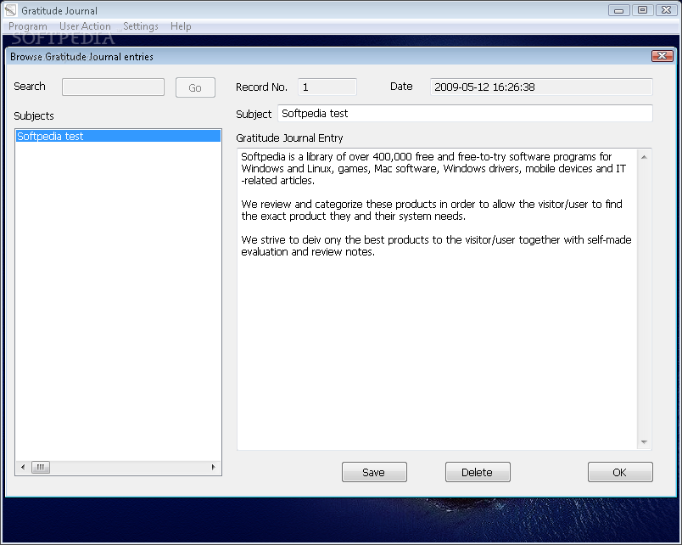Click the Subjects list horizontal scrollbar thumb

(x=41, y=467)
